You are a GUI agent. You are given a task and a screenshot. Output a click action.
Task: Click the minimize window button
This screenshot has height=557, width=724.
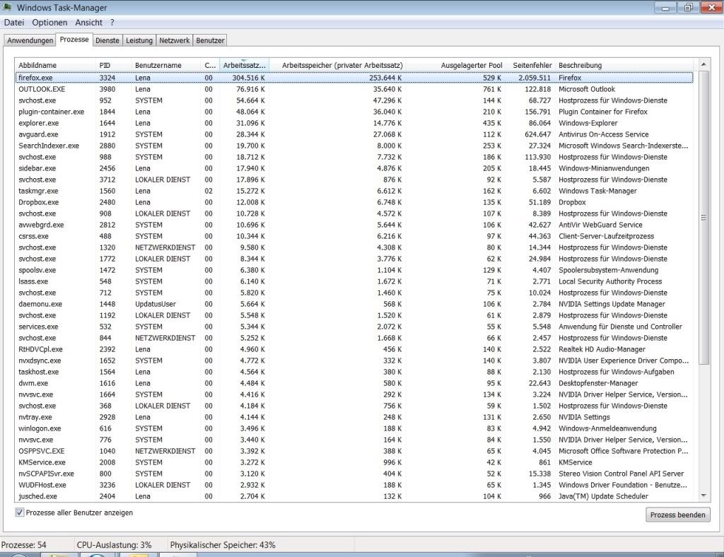point(665,8)
